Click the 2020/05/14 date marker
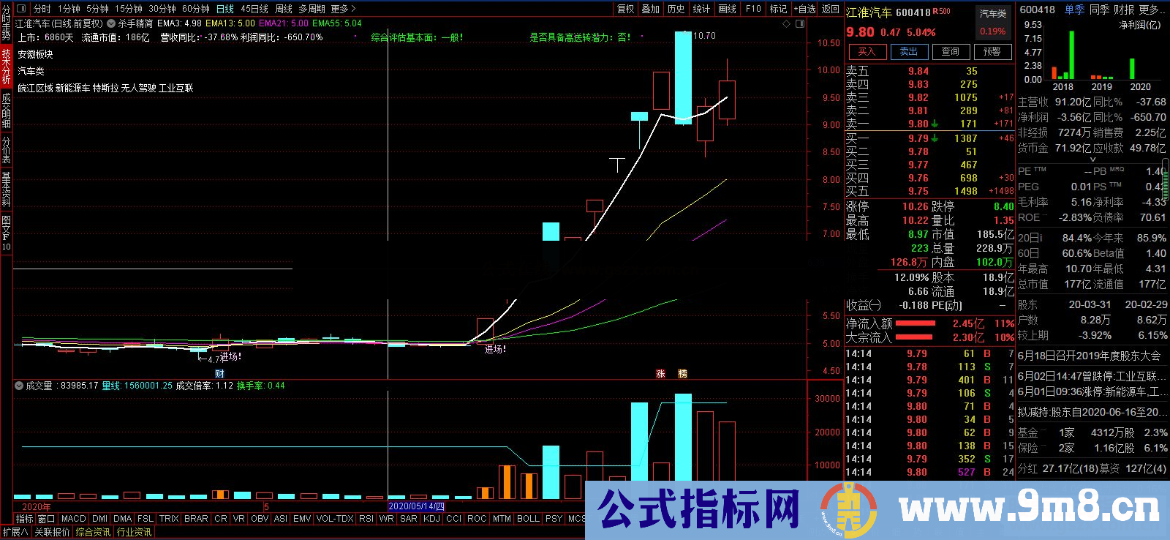The width and height of the screenshot is (1170, 540). coord(416,506)
